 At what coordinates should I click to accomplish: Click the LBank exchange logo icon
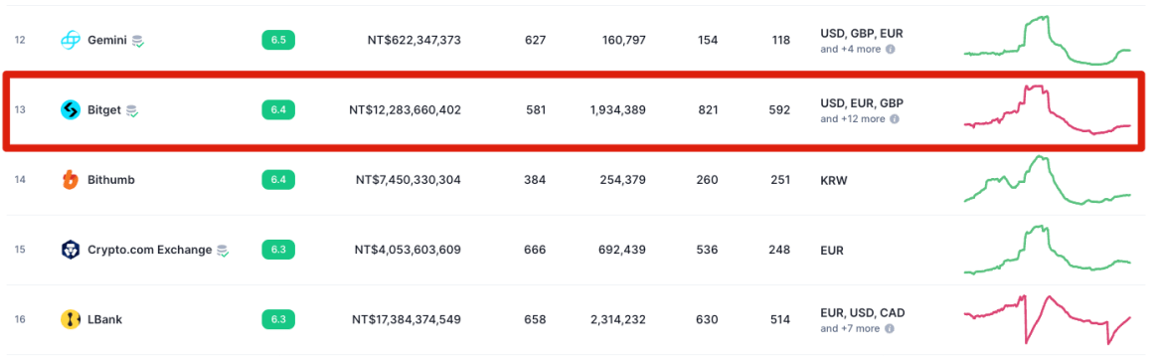click(x=71, y=319)
